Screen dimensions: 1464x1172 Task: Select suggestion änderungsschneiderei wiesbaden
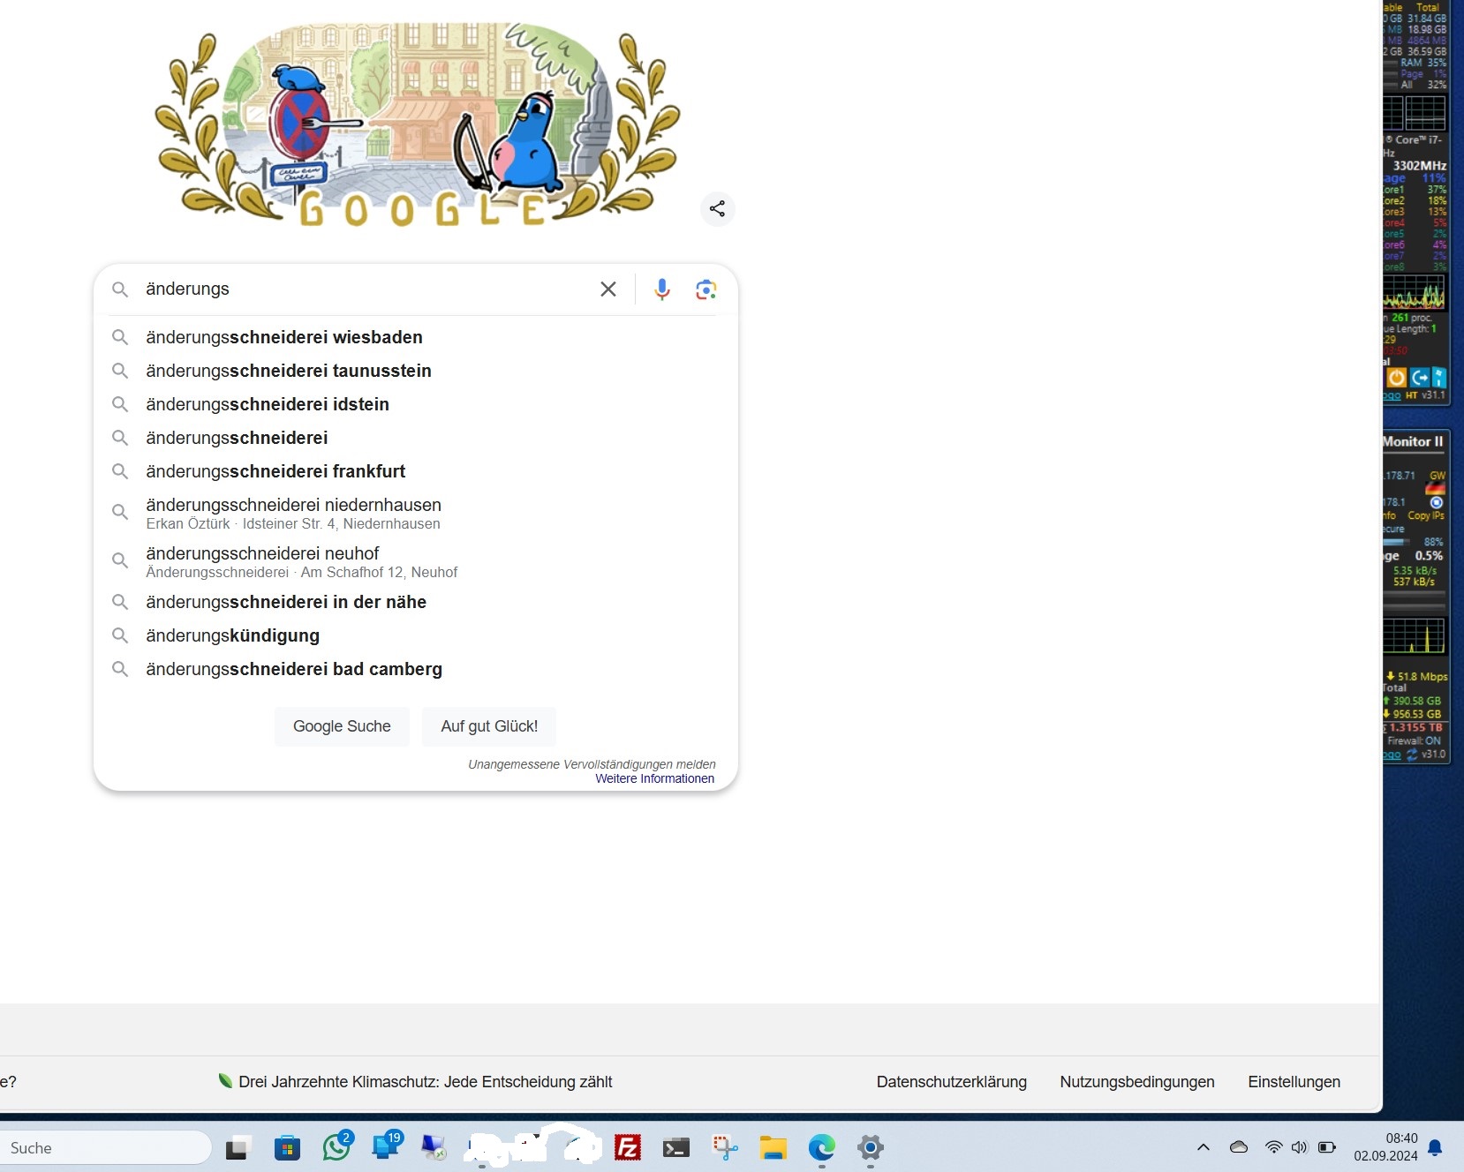[416, 337]
